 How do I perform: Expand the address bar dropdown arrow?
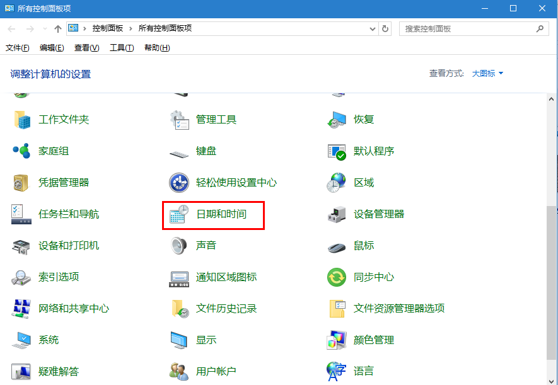tap(372, 28)
